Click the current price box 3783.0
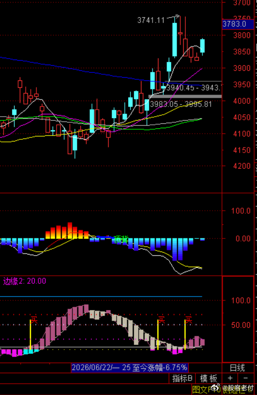Viewport: 257px width, 395px height. tap(238, 24)
